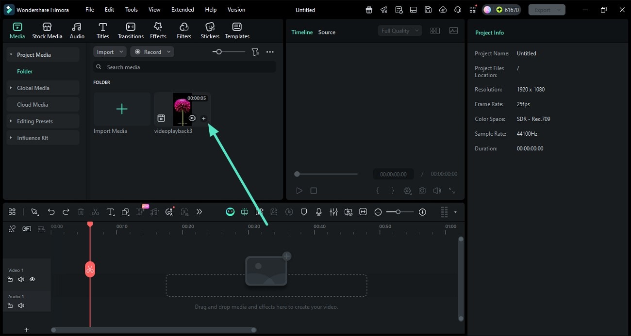Open the Effects panel
This screenshot has width=631, height=336.
pos(158,30)
